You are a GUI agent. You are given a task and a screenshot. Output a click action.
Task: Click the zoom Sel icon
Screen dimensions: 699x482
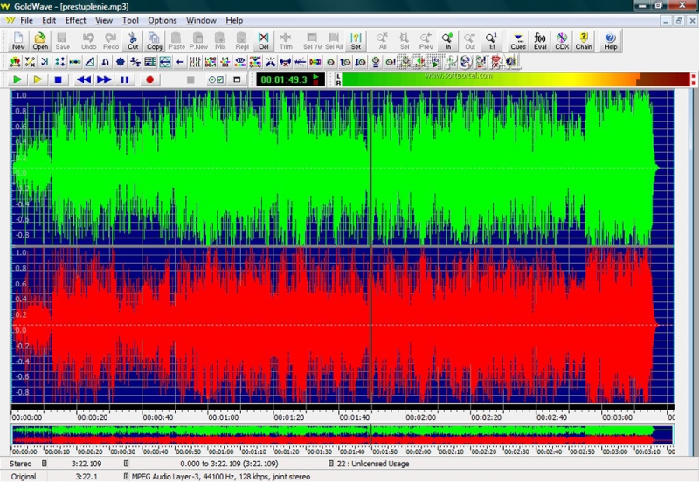tap(405, 40)
